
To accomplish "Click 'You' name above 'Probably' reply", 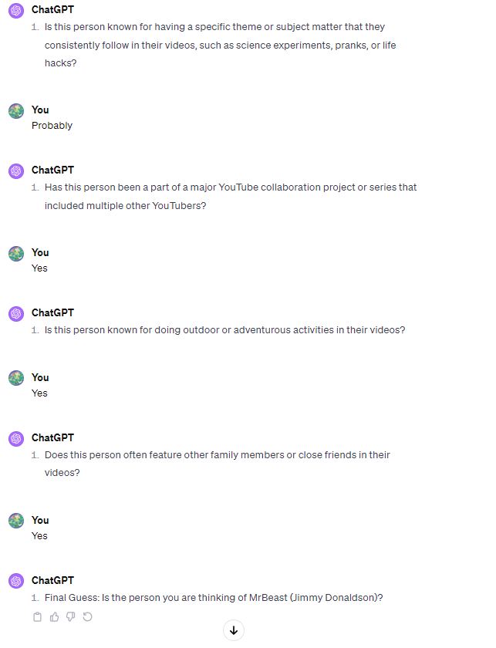I will point(40,110).
